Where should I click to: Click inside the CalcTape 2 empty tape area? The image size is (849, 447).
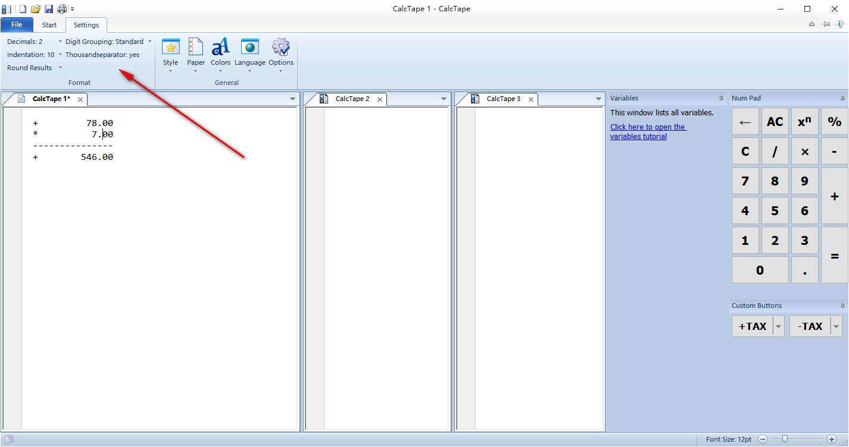tap(386, 268)
